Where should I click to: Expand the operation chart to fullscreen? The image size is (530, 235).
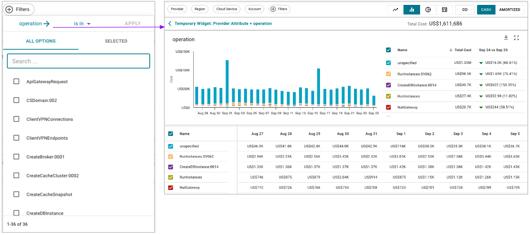pyautogui.click(x=516, y=38)
